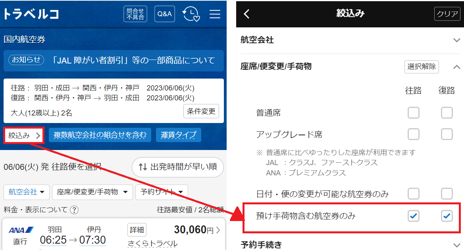464x250 pixels.
Task: Expand the 航空会社 filter section
Action: click(456, 40)
